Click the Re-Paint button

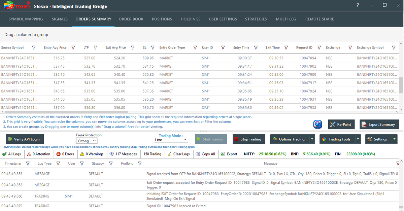(x=341, y=125)
